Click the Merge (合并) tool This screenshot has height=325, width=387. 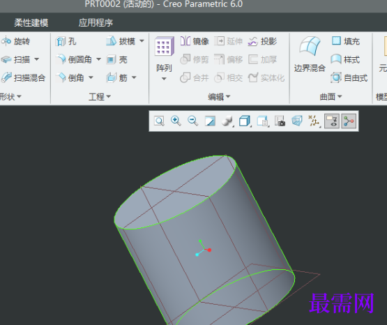coord(195,77)
